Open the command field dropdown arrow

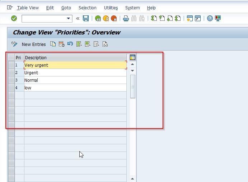click(68, 19)
